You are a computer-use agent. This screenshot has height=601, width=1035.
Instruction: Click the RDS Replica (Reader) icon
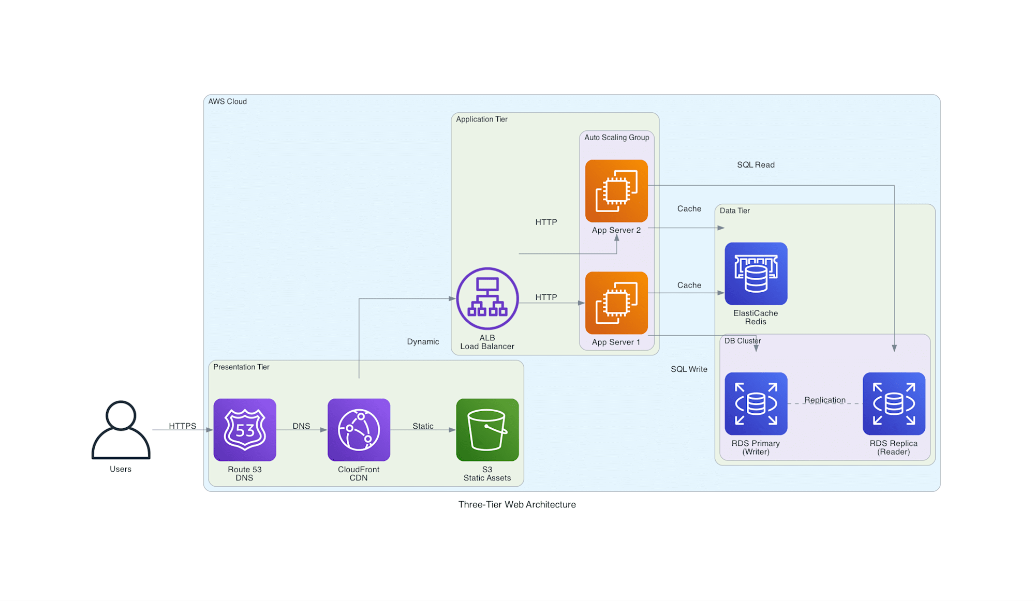click(x=894, y=403)
